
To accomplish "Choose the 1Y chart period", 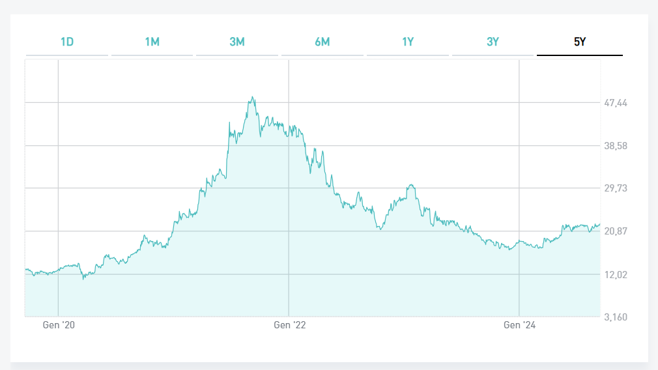I will coord(407,42).
